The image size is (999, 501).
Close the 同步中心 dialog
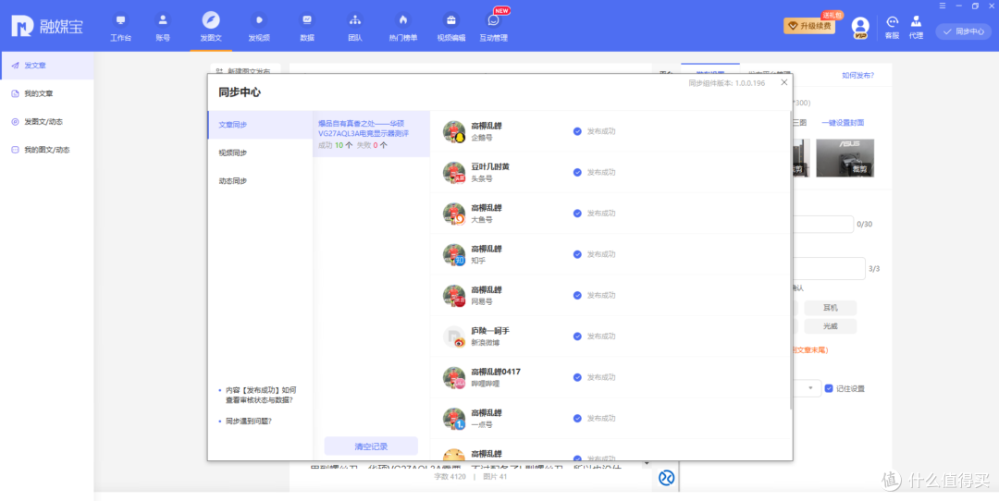784,82
